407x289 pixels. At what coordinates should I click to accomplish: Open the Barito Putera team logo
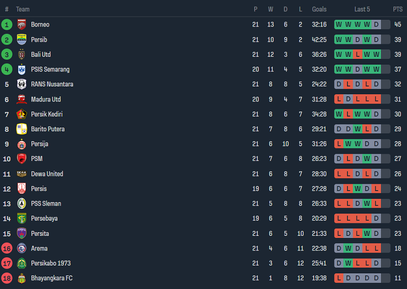coord(21,129)
